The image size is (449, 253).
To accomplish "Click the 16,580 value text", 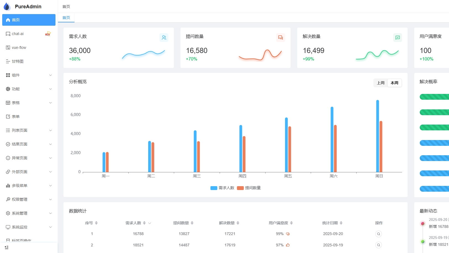I will tap(197, 51).
